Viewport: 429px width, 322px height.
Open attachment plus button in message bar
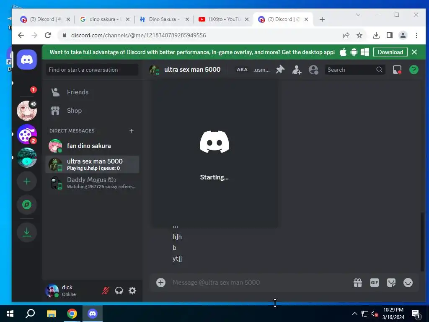tap(161, 283)
